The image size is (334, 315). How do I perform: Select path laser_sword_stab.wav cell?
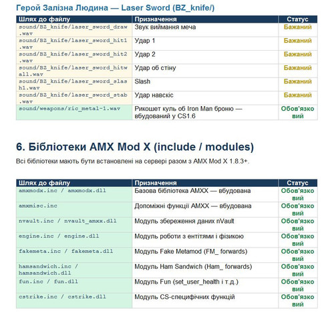tap(74, 98)
